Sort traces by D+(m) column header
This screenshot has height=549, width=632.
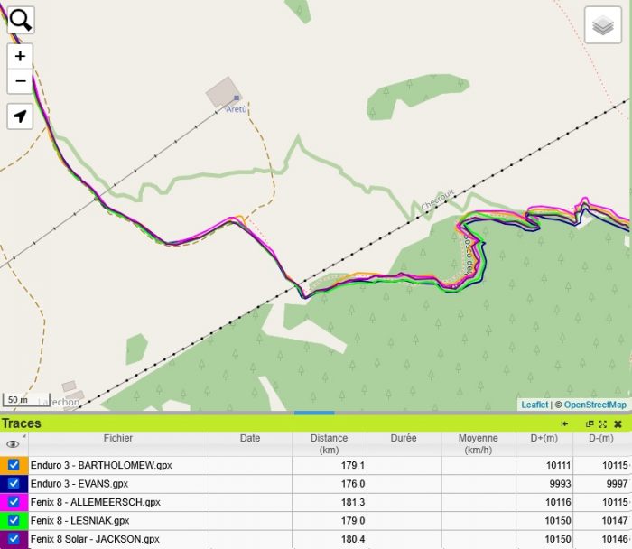tap(542, 439)
